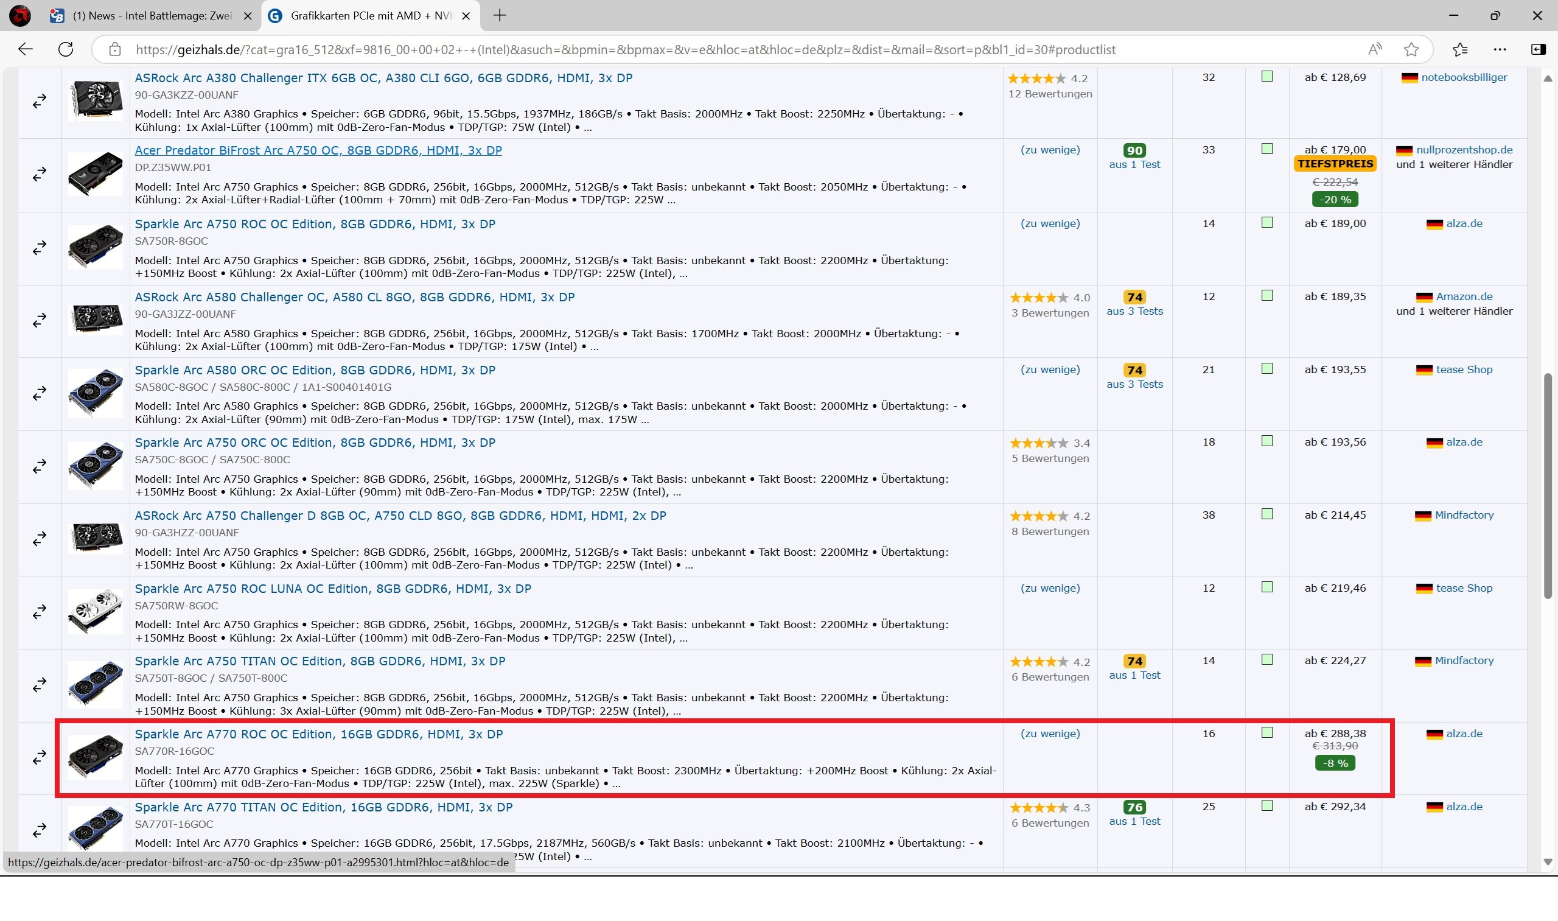Reload the page with refresh icon
Screen dimensions: 1558x921
66,50
